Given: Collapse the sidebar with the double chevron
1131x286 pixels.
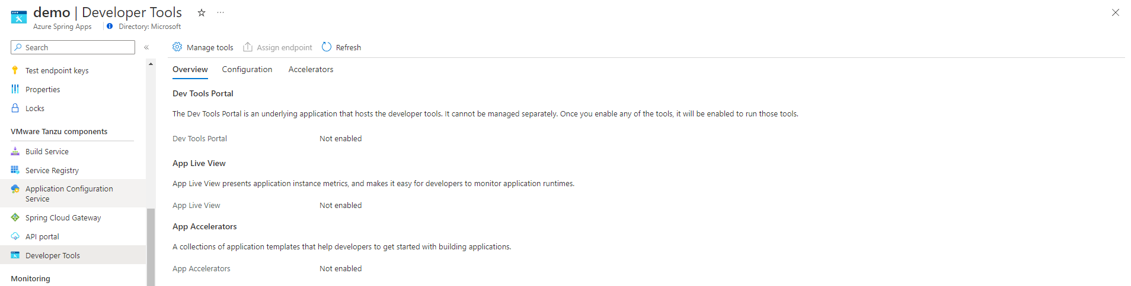Looking at the screenshot, I should tap(146, 47).
